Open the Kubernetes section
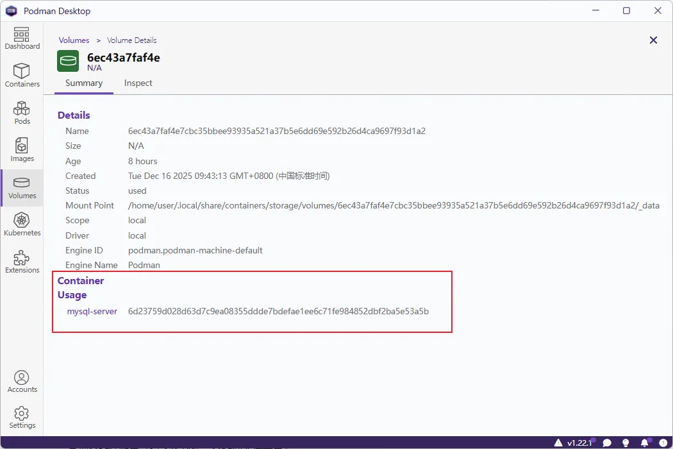 coord(22,224)
